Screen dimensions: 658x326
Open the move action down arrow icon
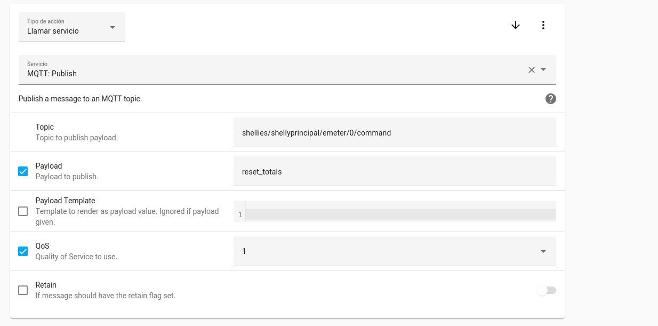(515, 25)
